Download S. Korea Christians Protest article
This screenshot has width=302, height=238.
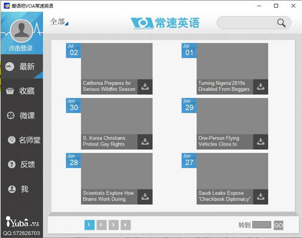click(x=145, y=142)
